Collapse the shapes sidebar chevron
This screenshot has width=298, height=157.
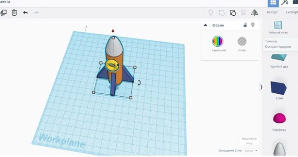(x=261, y=87)
